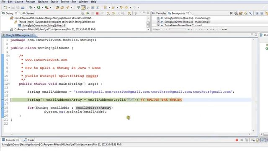Screen dimensions: 268x151
Task: Select stack frame StringSplitDemo.main line 16
Action: coord(44,26)
